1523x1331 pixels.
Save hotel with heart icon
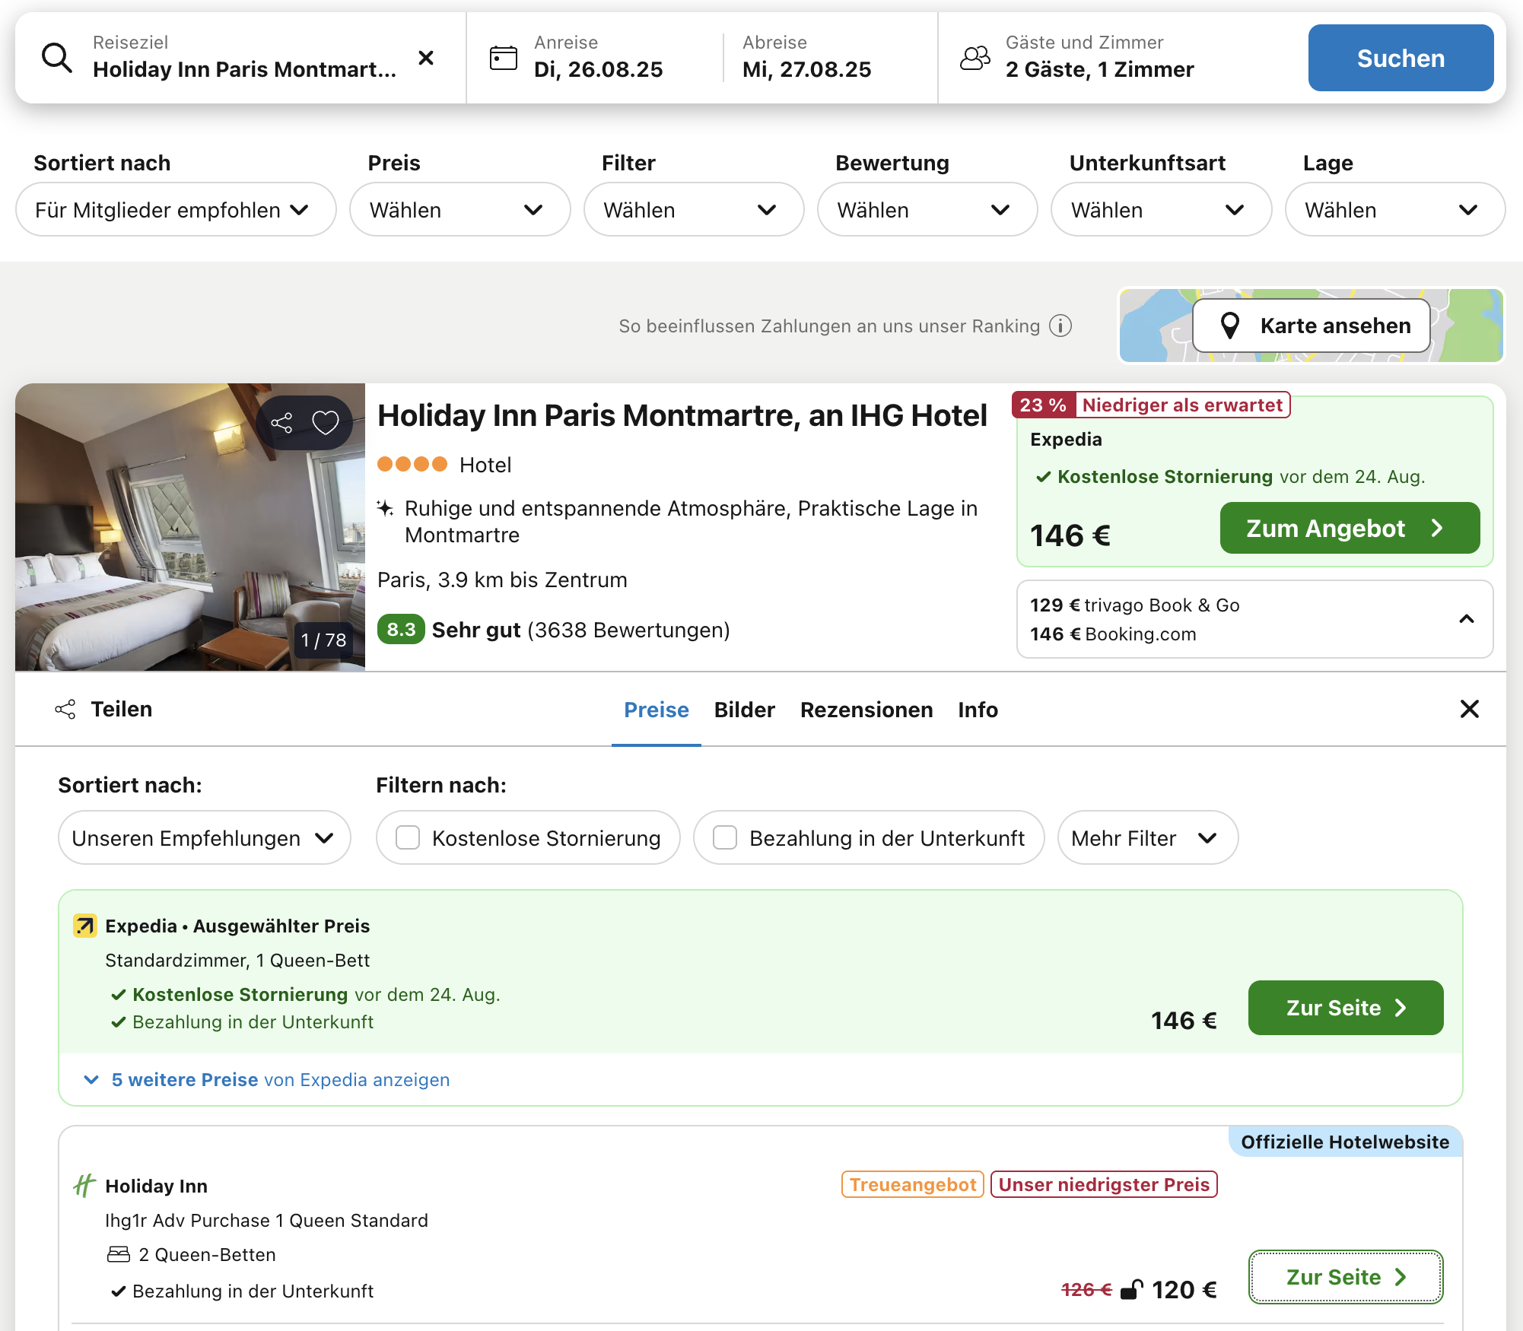pos(326,423)
